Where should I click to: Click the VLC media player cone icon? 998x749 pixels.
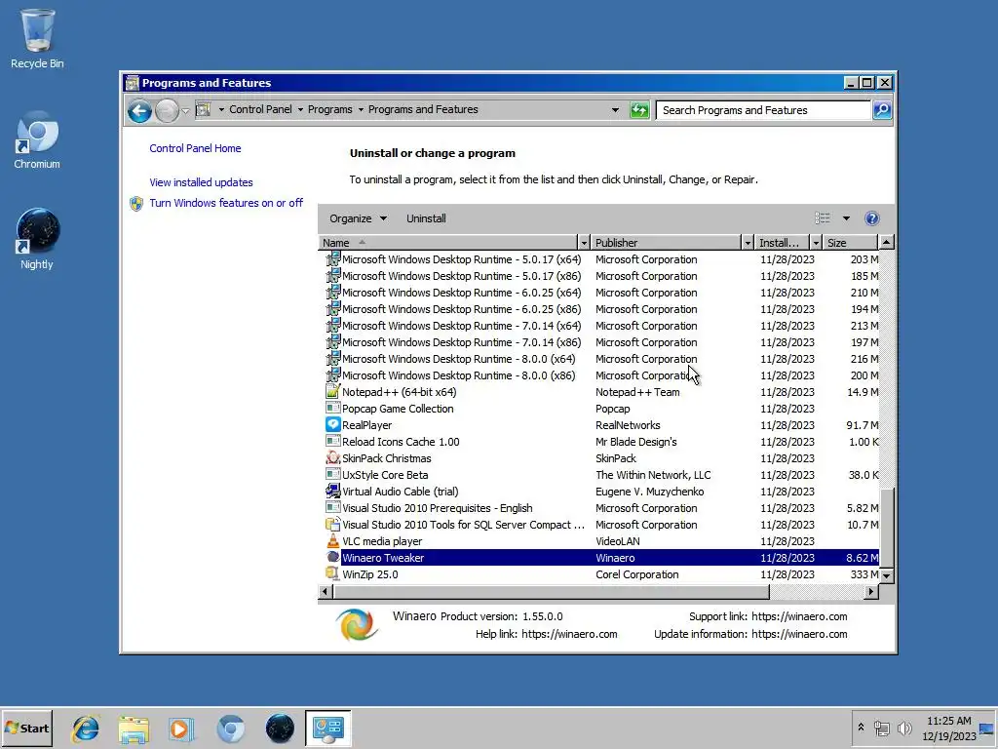(332, 540)
